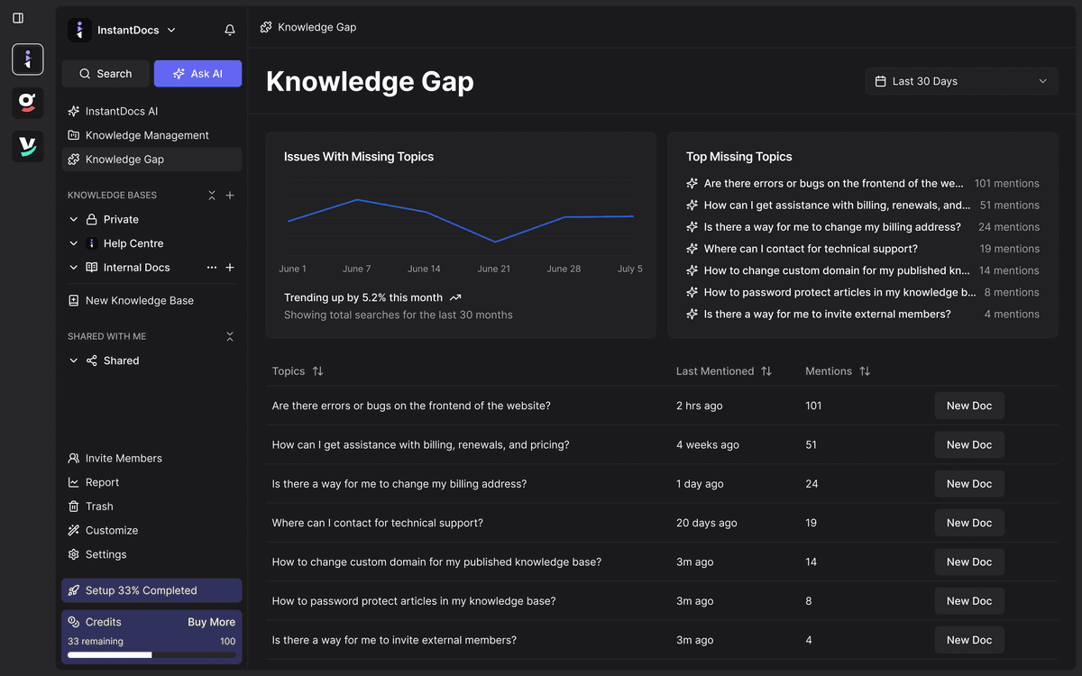Open the red G workspace icon

28,103
